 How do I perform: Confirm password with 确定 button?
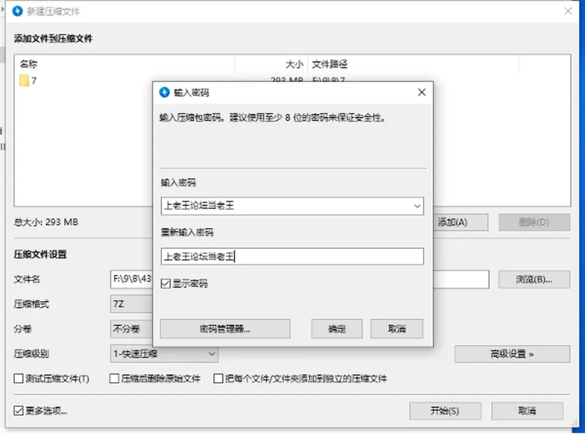(337, 329)
